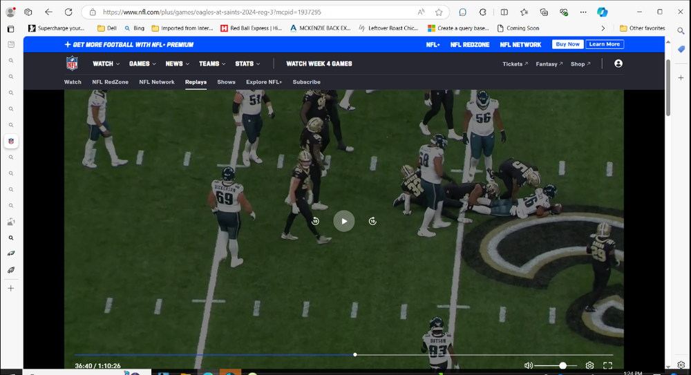
Task: Play the paused game replay video
Action: [x=344, y=221]
